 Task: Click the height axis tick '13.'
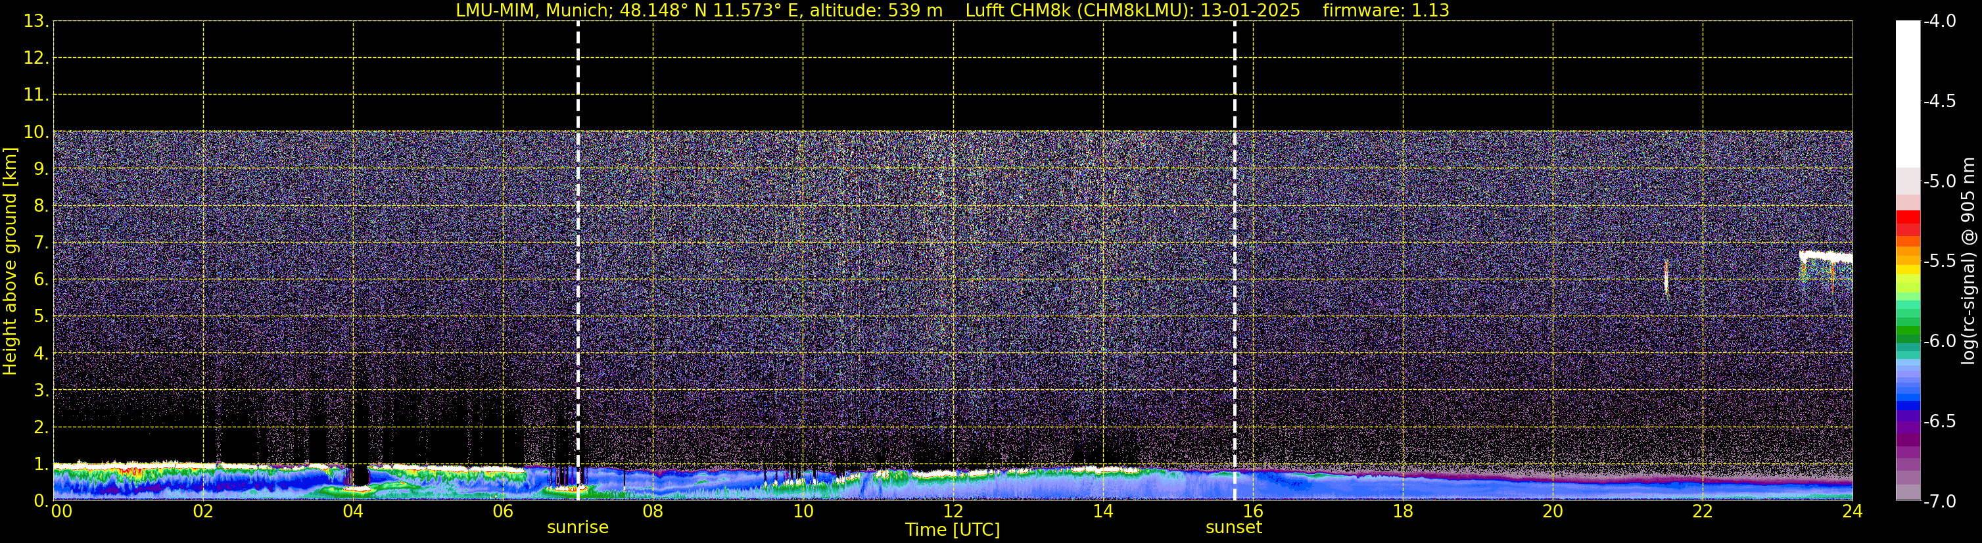36,22
